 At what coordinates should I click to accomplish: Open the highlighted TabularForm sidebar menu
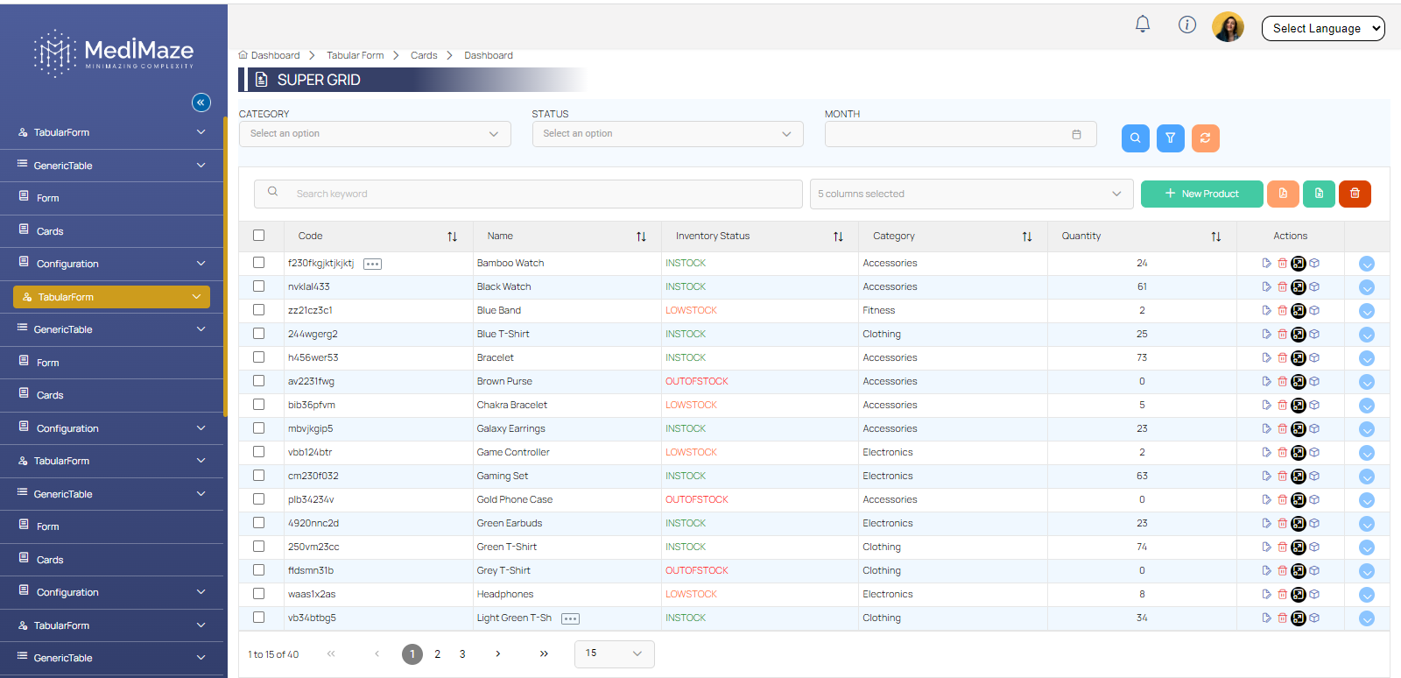point(111,297)
